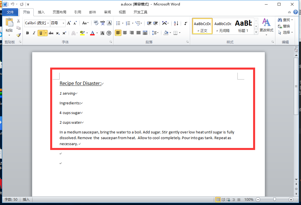Switch to 页面布局 Page Layout tab

(x=59, y=12)
